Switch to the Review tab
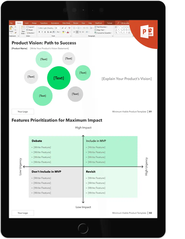The width and height of the screenshot is (185, 239). tap(76, 23)
